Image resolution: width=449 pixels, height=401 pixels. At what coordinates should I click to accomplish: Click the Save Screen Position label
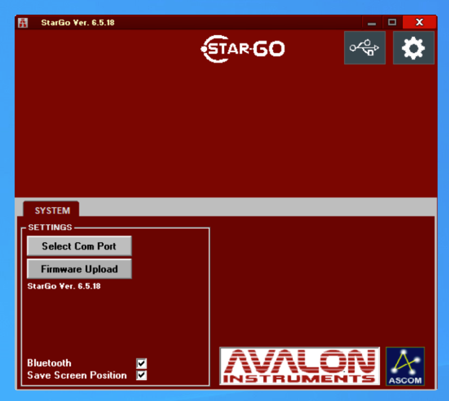(x=77, y=375)
